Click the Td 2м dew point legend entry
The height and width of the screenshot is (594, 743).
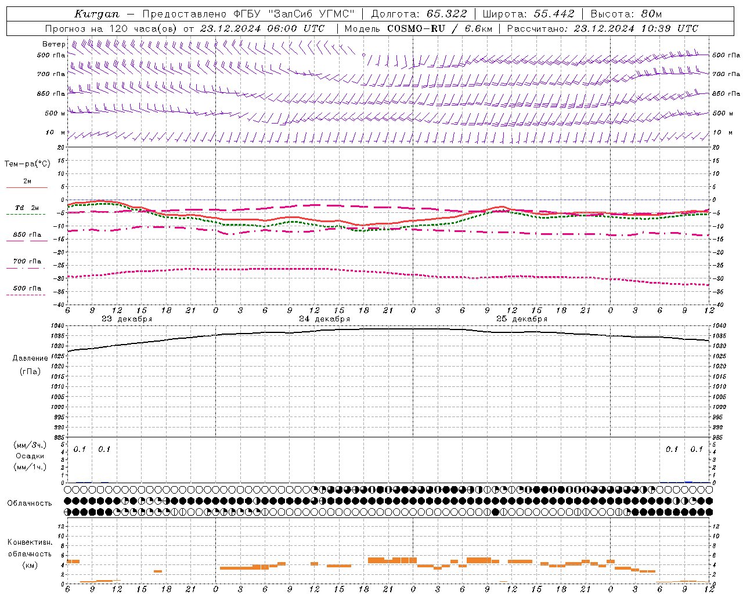tap(27, 208)
